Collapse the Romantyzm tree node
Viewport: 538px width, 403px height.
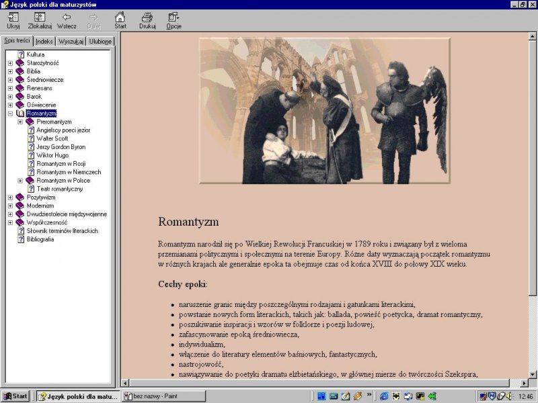[10, 114]
